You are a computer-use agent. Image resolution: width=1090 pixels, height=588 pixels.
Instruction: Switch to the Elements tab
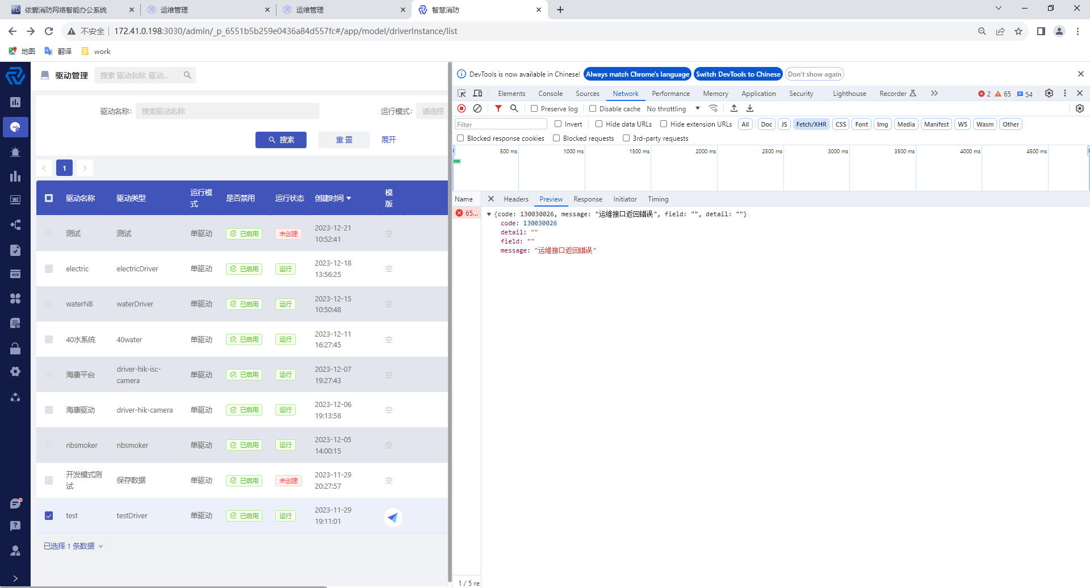[x=512, y=93]
